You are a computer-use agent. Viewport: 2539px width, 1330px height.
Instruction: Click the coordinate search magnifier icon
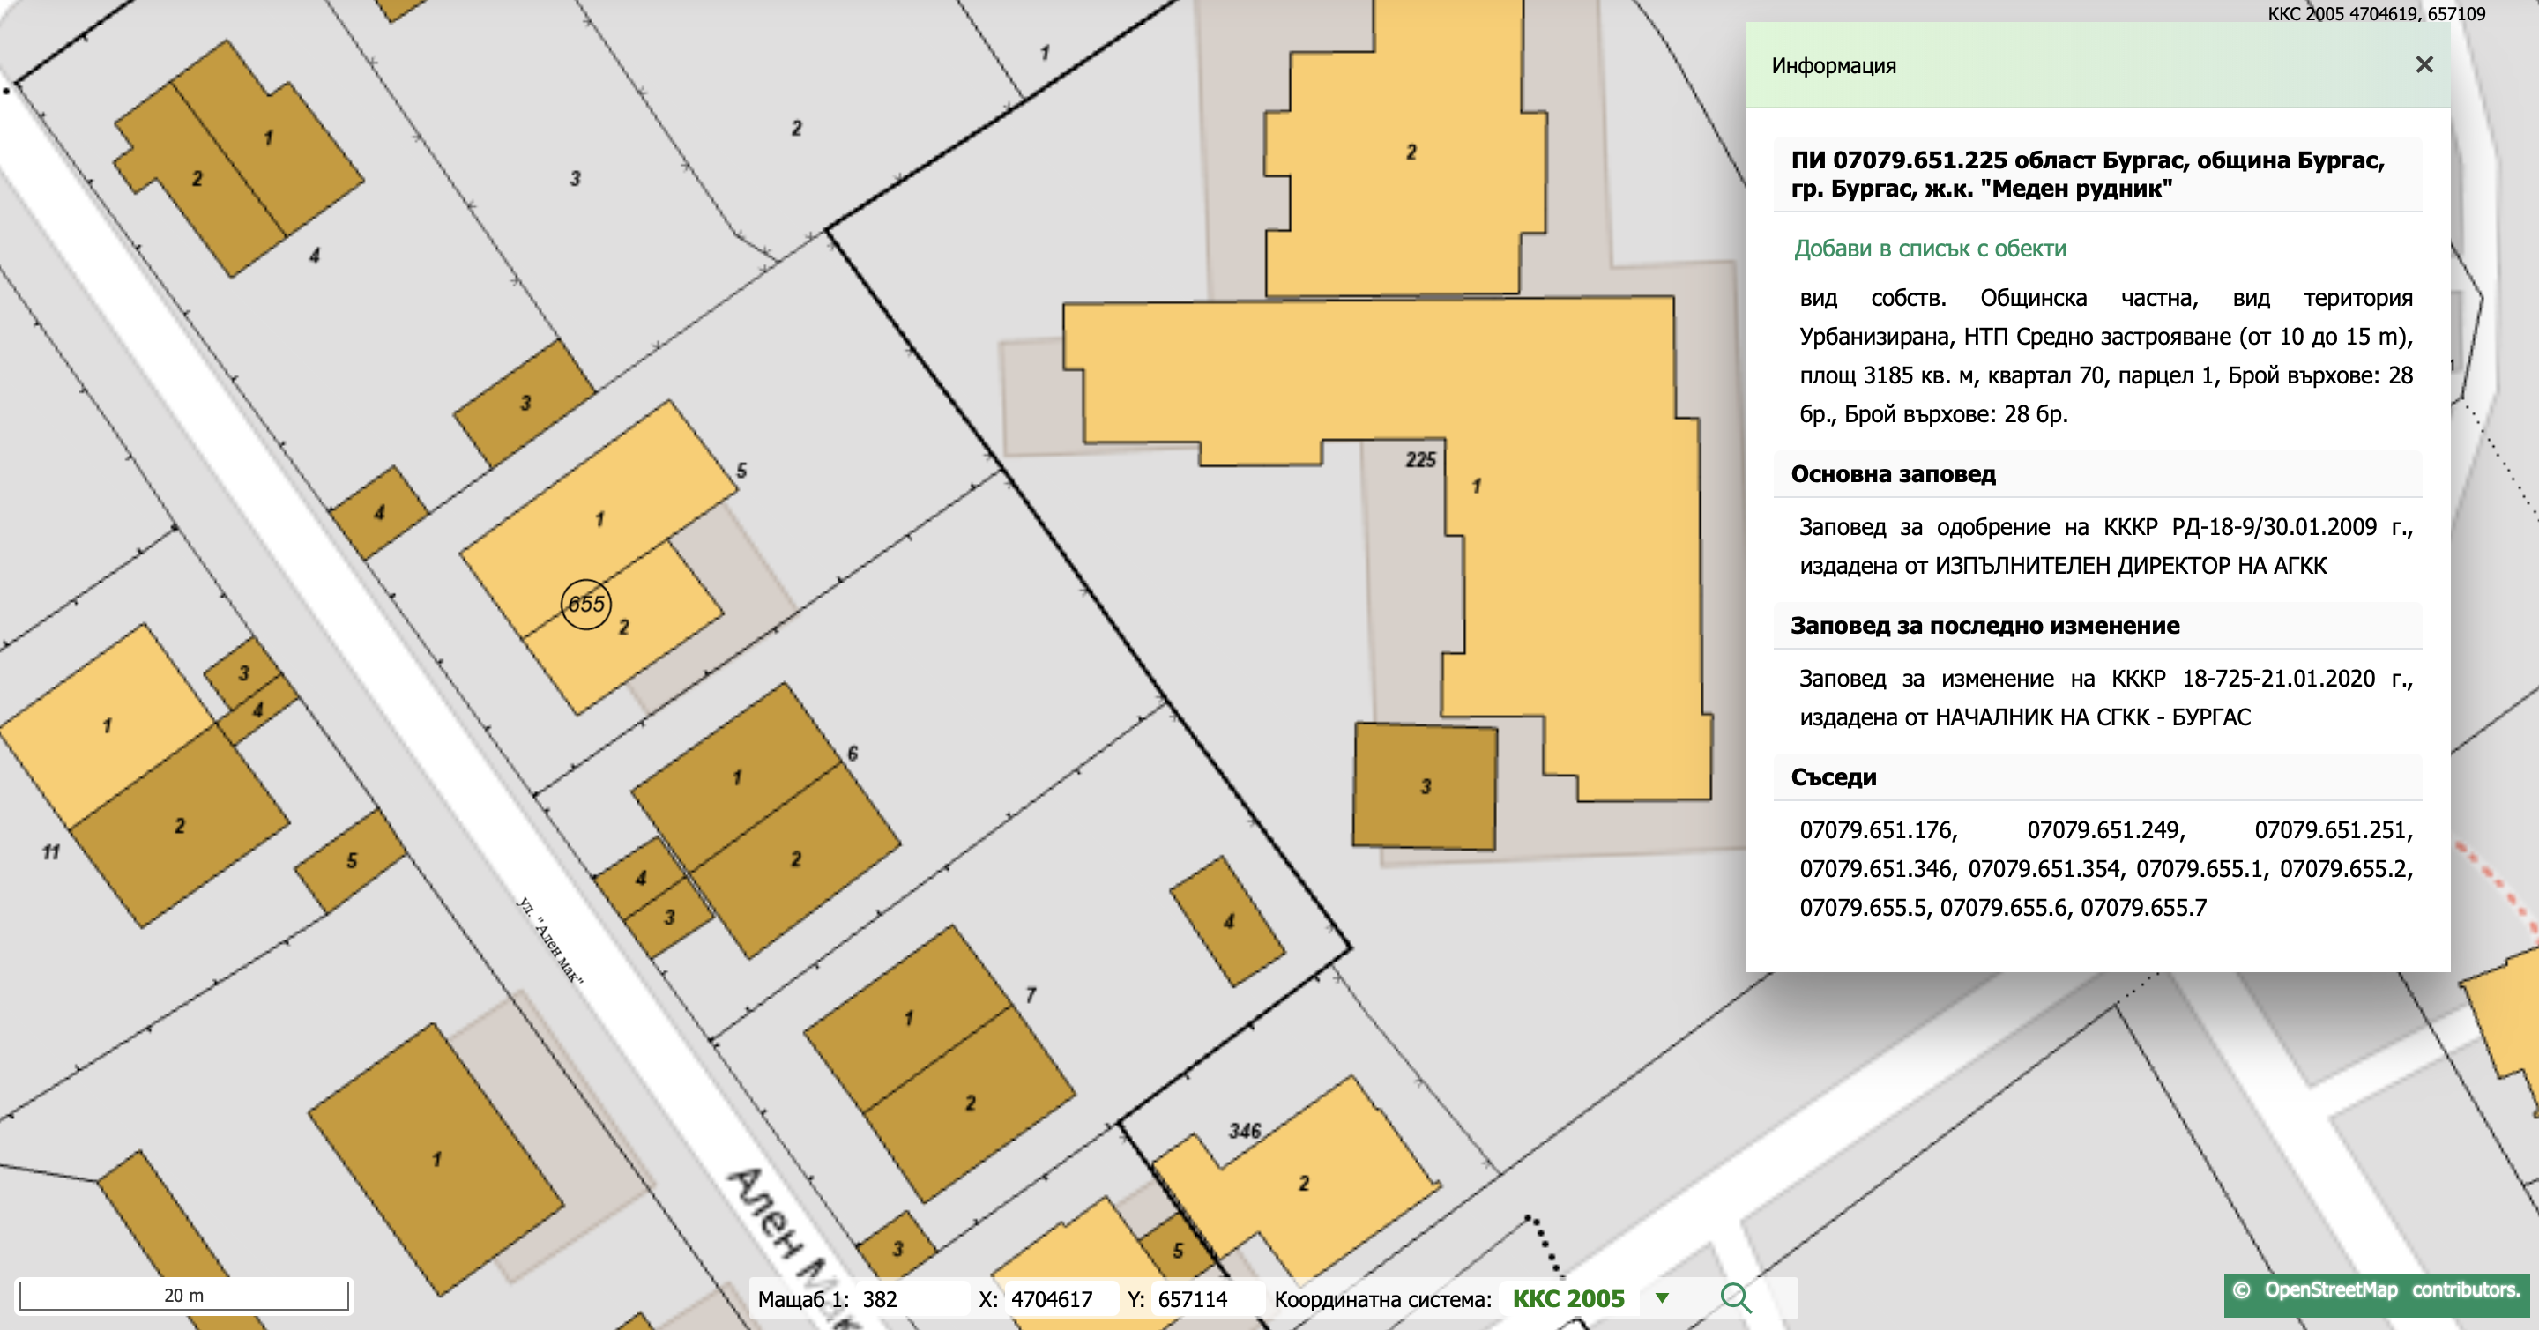[x=1735, y=1298]
